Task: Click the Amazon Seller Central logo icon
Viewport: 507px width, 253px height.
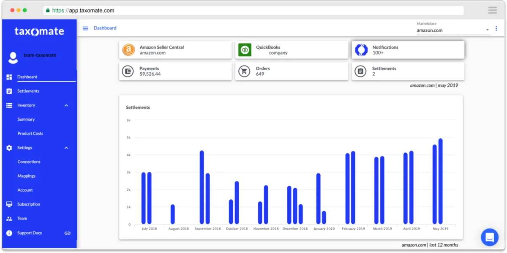Action: [x=128, y=50]
